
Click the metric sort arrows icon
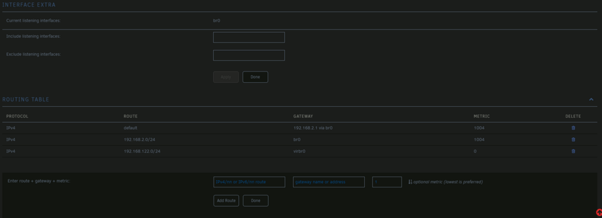click(x=410, y=182)
